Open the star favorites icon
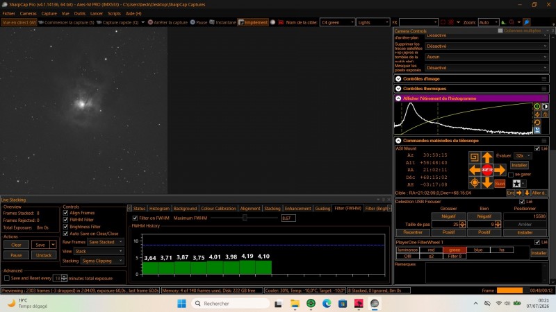Screen dimensions: 556x312 516,183
